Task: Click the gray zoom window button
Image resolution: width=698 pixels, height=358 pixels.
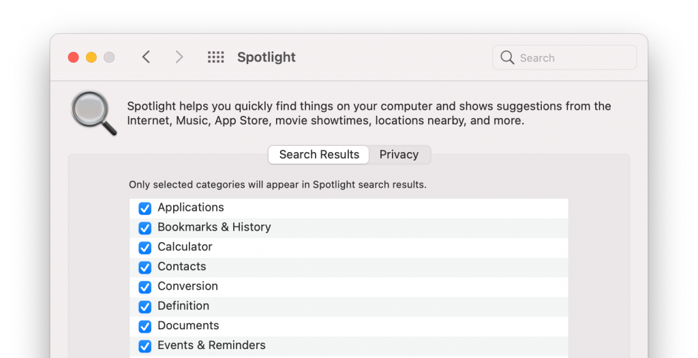Action: tap(109, 57)
